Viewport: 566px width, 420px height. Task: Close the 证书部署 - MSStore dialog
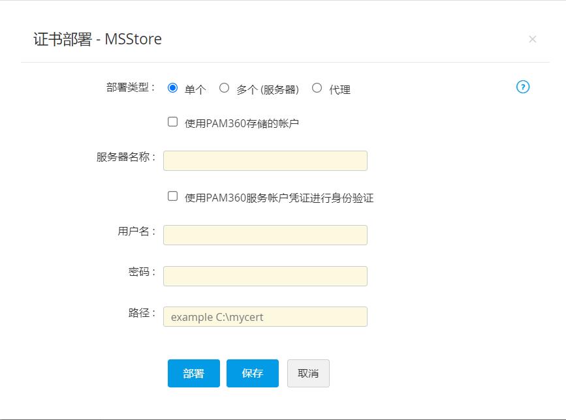(533, 39)
